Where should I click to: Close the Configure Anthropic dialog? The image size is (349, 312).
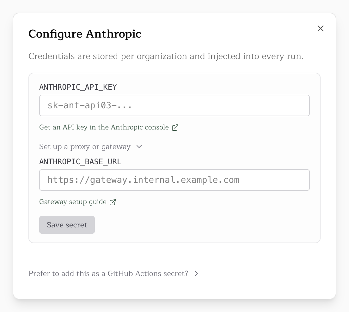pos(320,28)
